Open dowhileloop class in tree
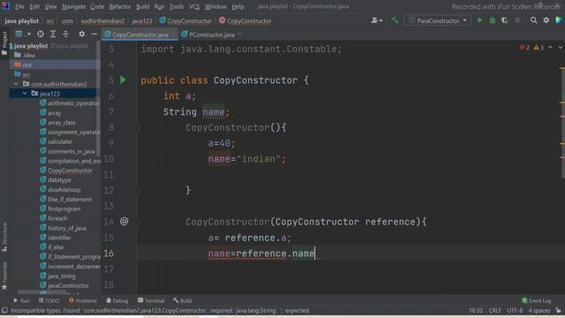Viewport: 565px width, 318px height. [60, 189]
